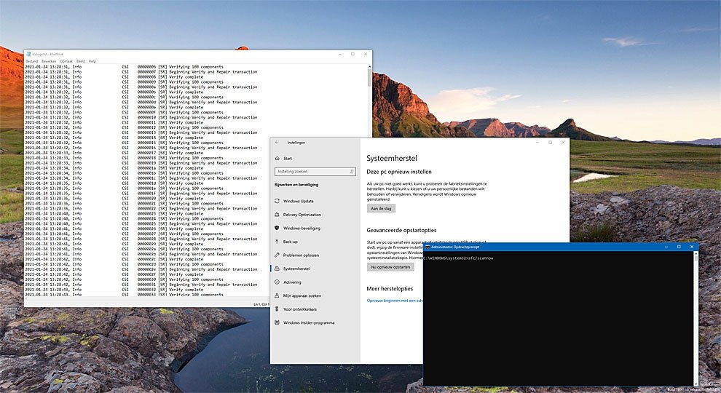Click log line 00000010 Beginning Verify and Repair
Screen dimensions: 721x393
pyautogui.click(x=197, y=118)
